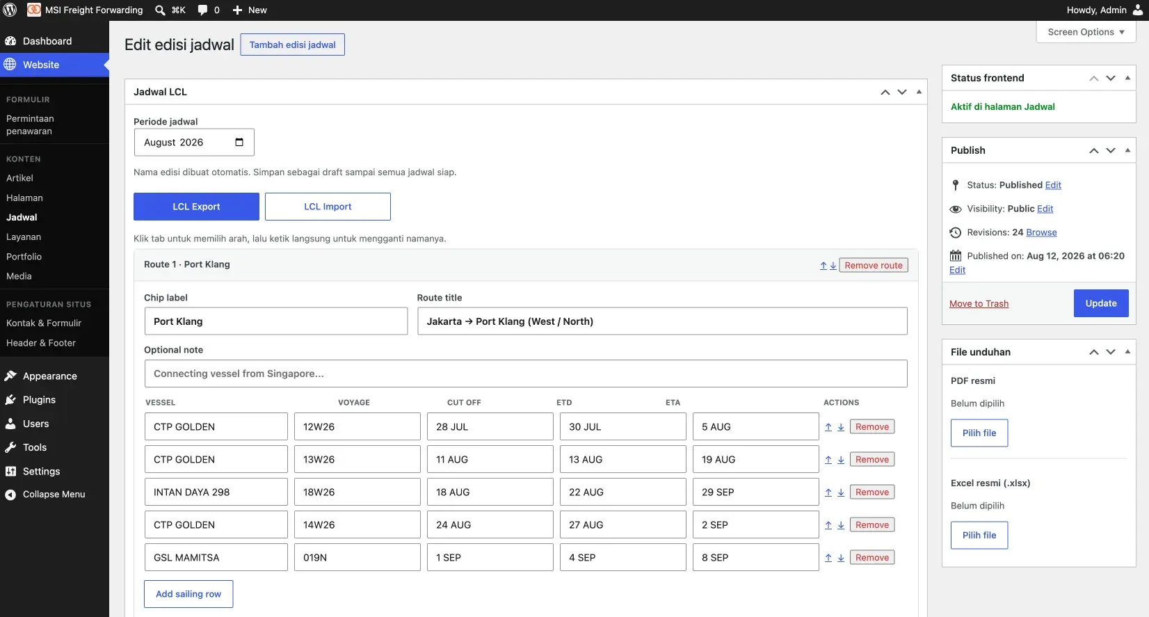
Task: Click Tambah edisi jadwal button
Action: (292, 45)
